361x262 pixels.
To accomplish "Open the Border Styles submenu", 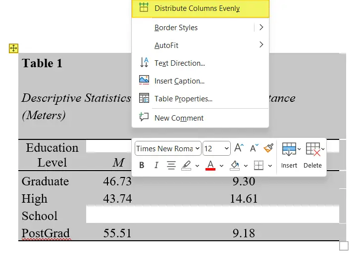I will (x=200, y=28).
